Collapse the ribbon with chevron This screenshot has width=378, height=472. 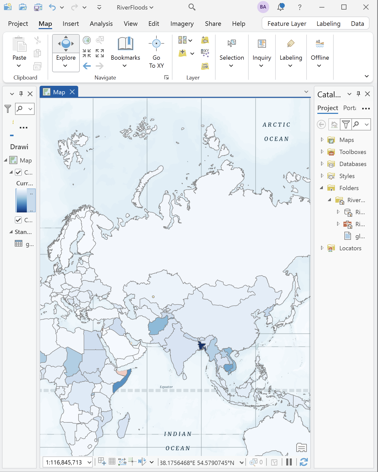(x=366, y=76)
